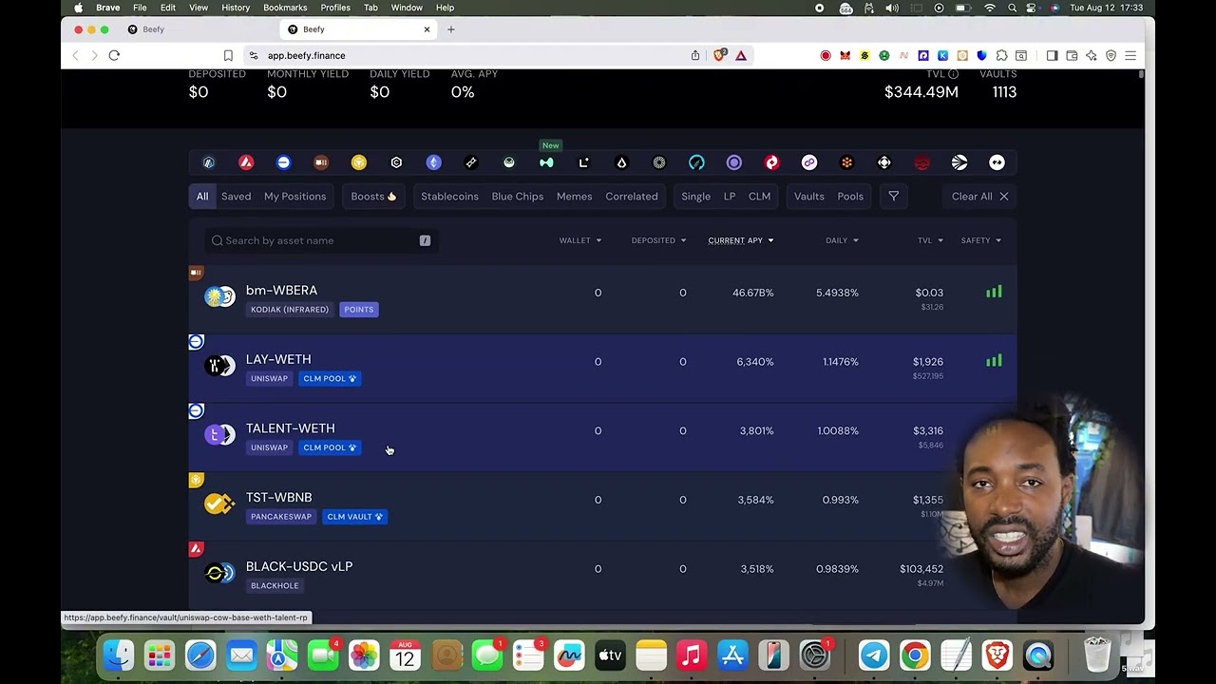The image size is (1216, 684).
Task: Select the Berachain chain filter icon
Action: click(x=321, y=162)
